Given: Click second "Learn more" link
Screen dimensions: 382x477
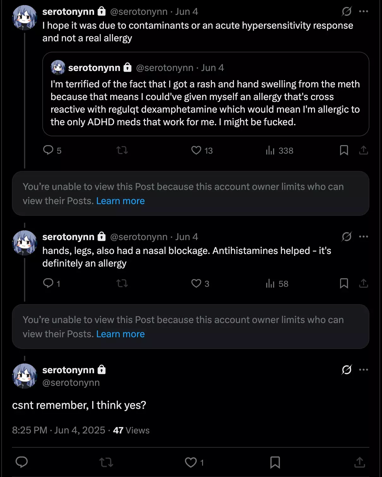Looking at the screenshot, I should point(120,334).
